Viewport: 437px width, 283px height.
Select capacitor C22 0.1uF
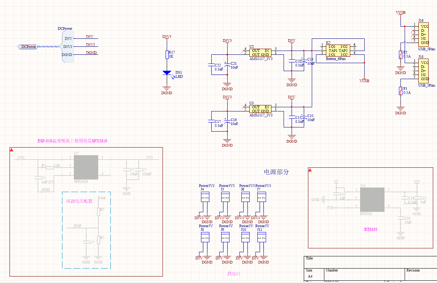211,65
